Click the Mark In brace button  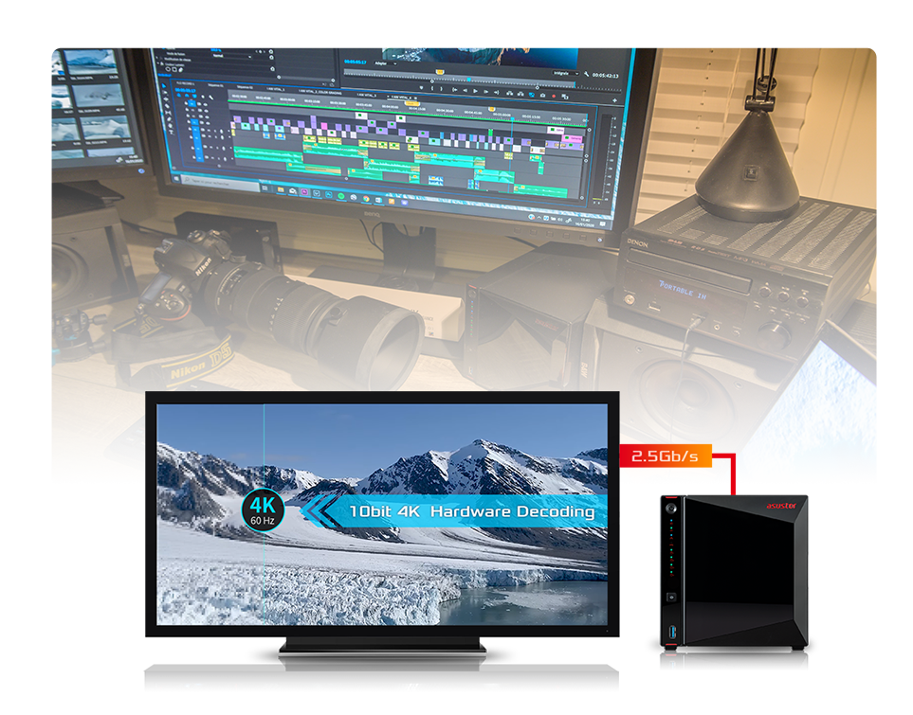(432, 88)
